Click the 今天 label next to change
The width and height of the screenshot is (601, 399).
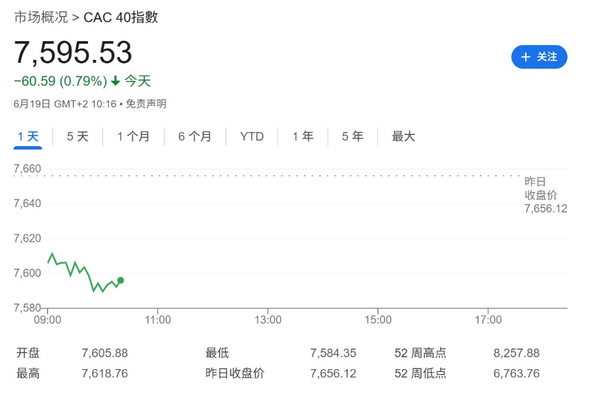tap(137, 81)
